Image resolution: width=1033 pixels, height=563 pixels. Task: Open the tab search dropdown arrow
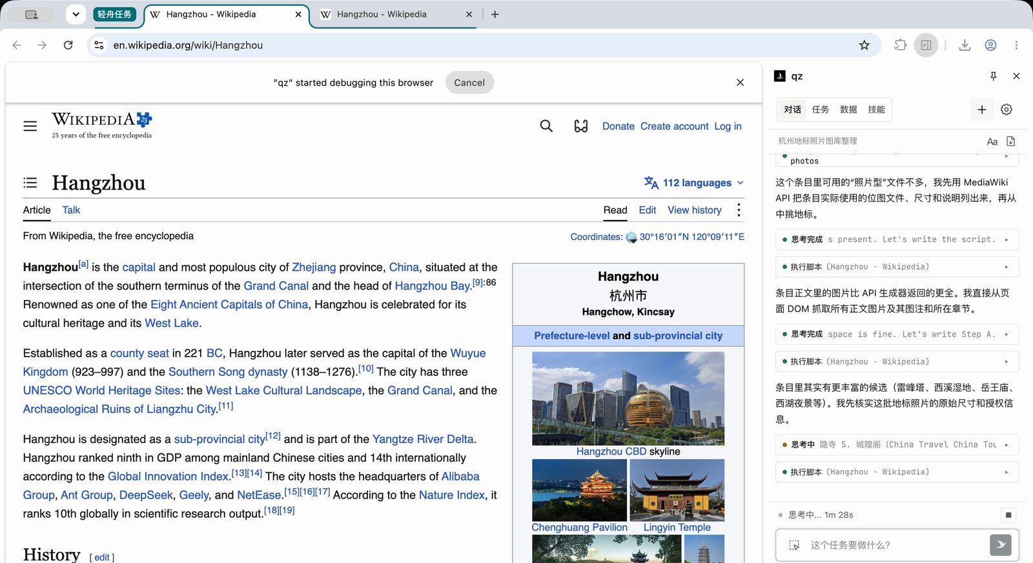76,14
